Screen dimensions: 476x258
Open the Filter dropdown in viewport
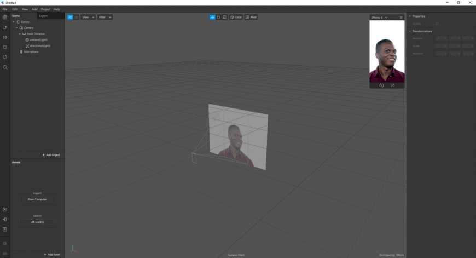tap(105, 18)
